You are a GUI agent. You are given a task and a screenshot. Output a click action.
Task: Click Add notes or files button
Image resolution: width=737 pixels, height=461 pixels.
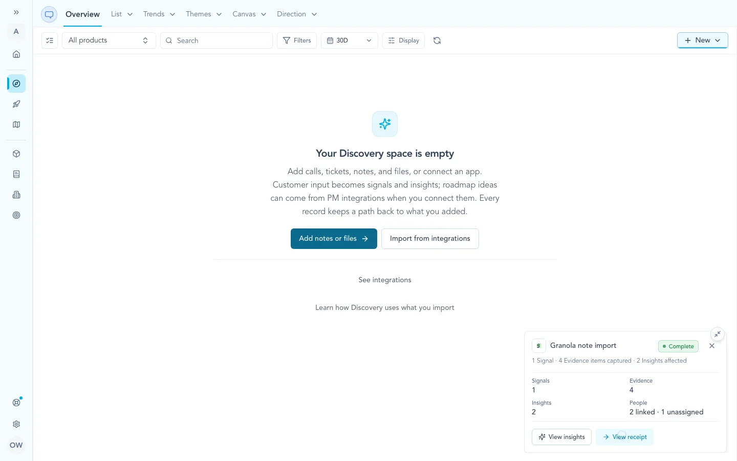click(334, 239)
